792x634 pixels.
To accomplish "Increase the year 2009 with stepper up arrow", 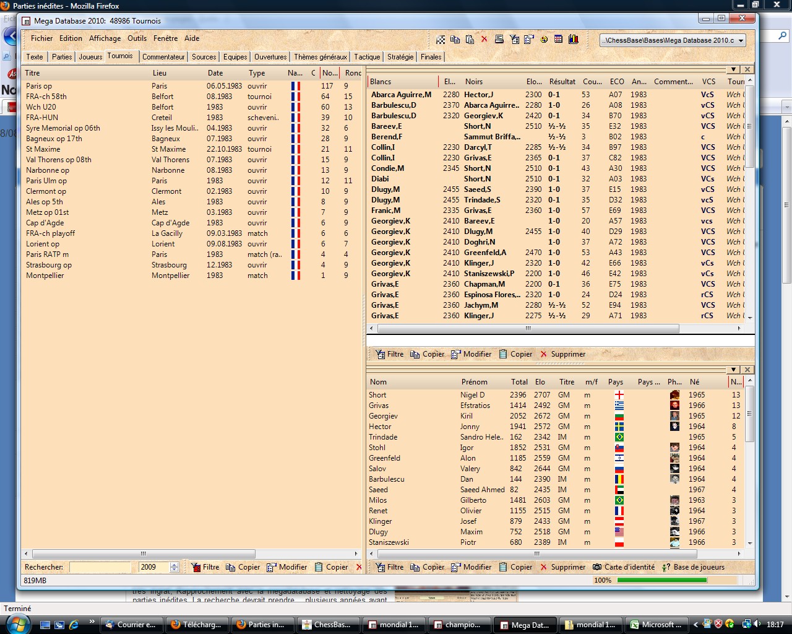I will 174,564.
